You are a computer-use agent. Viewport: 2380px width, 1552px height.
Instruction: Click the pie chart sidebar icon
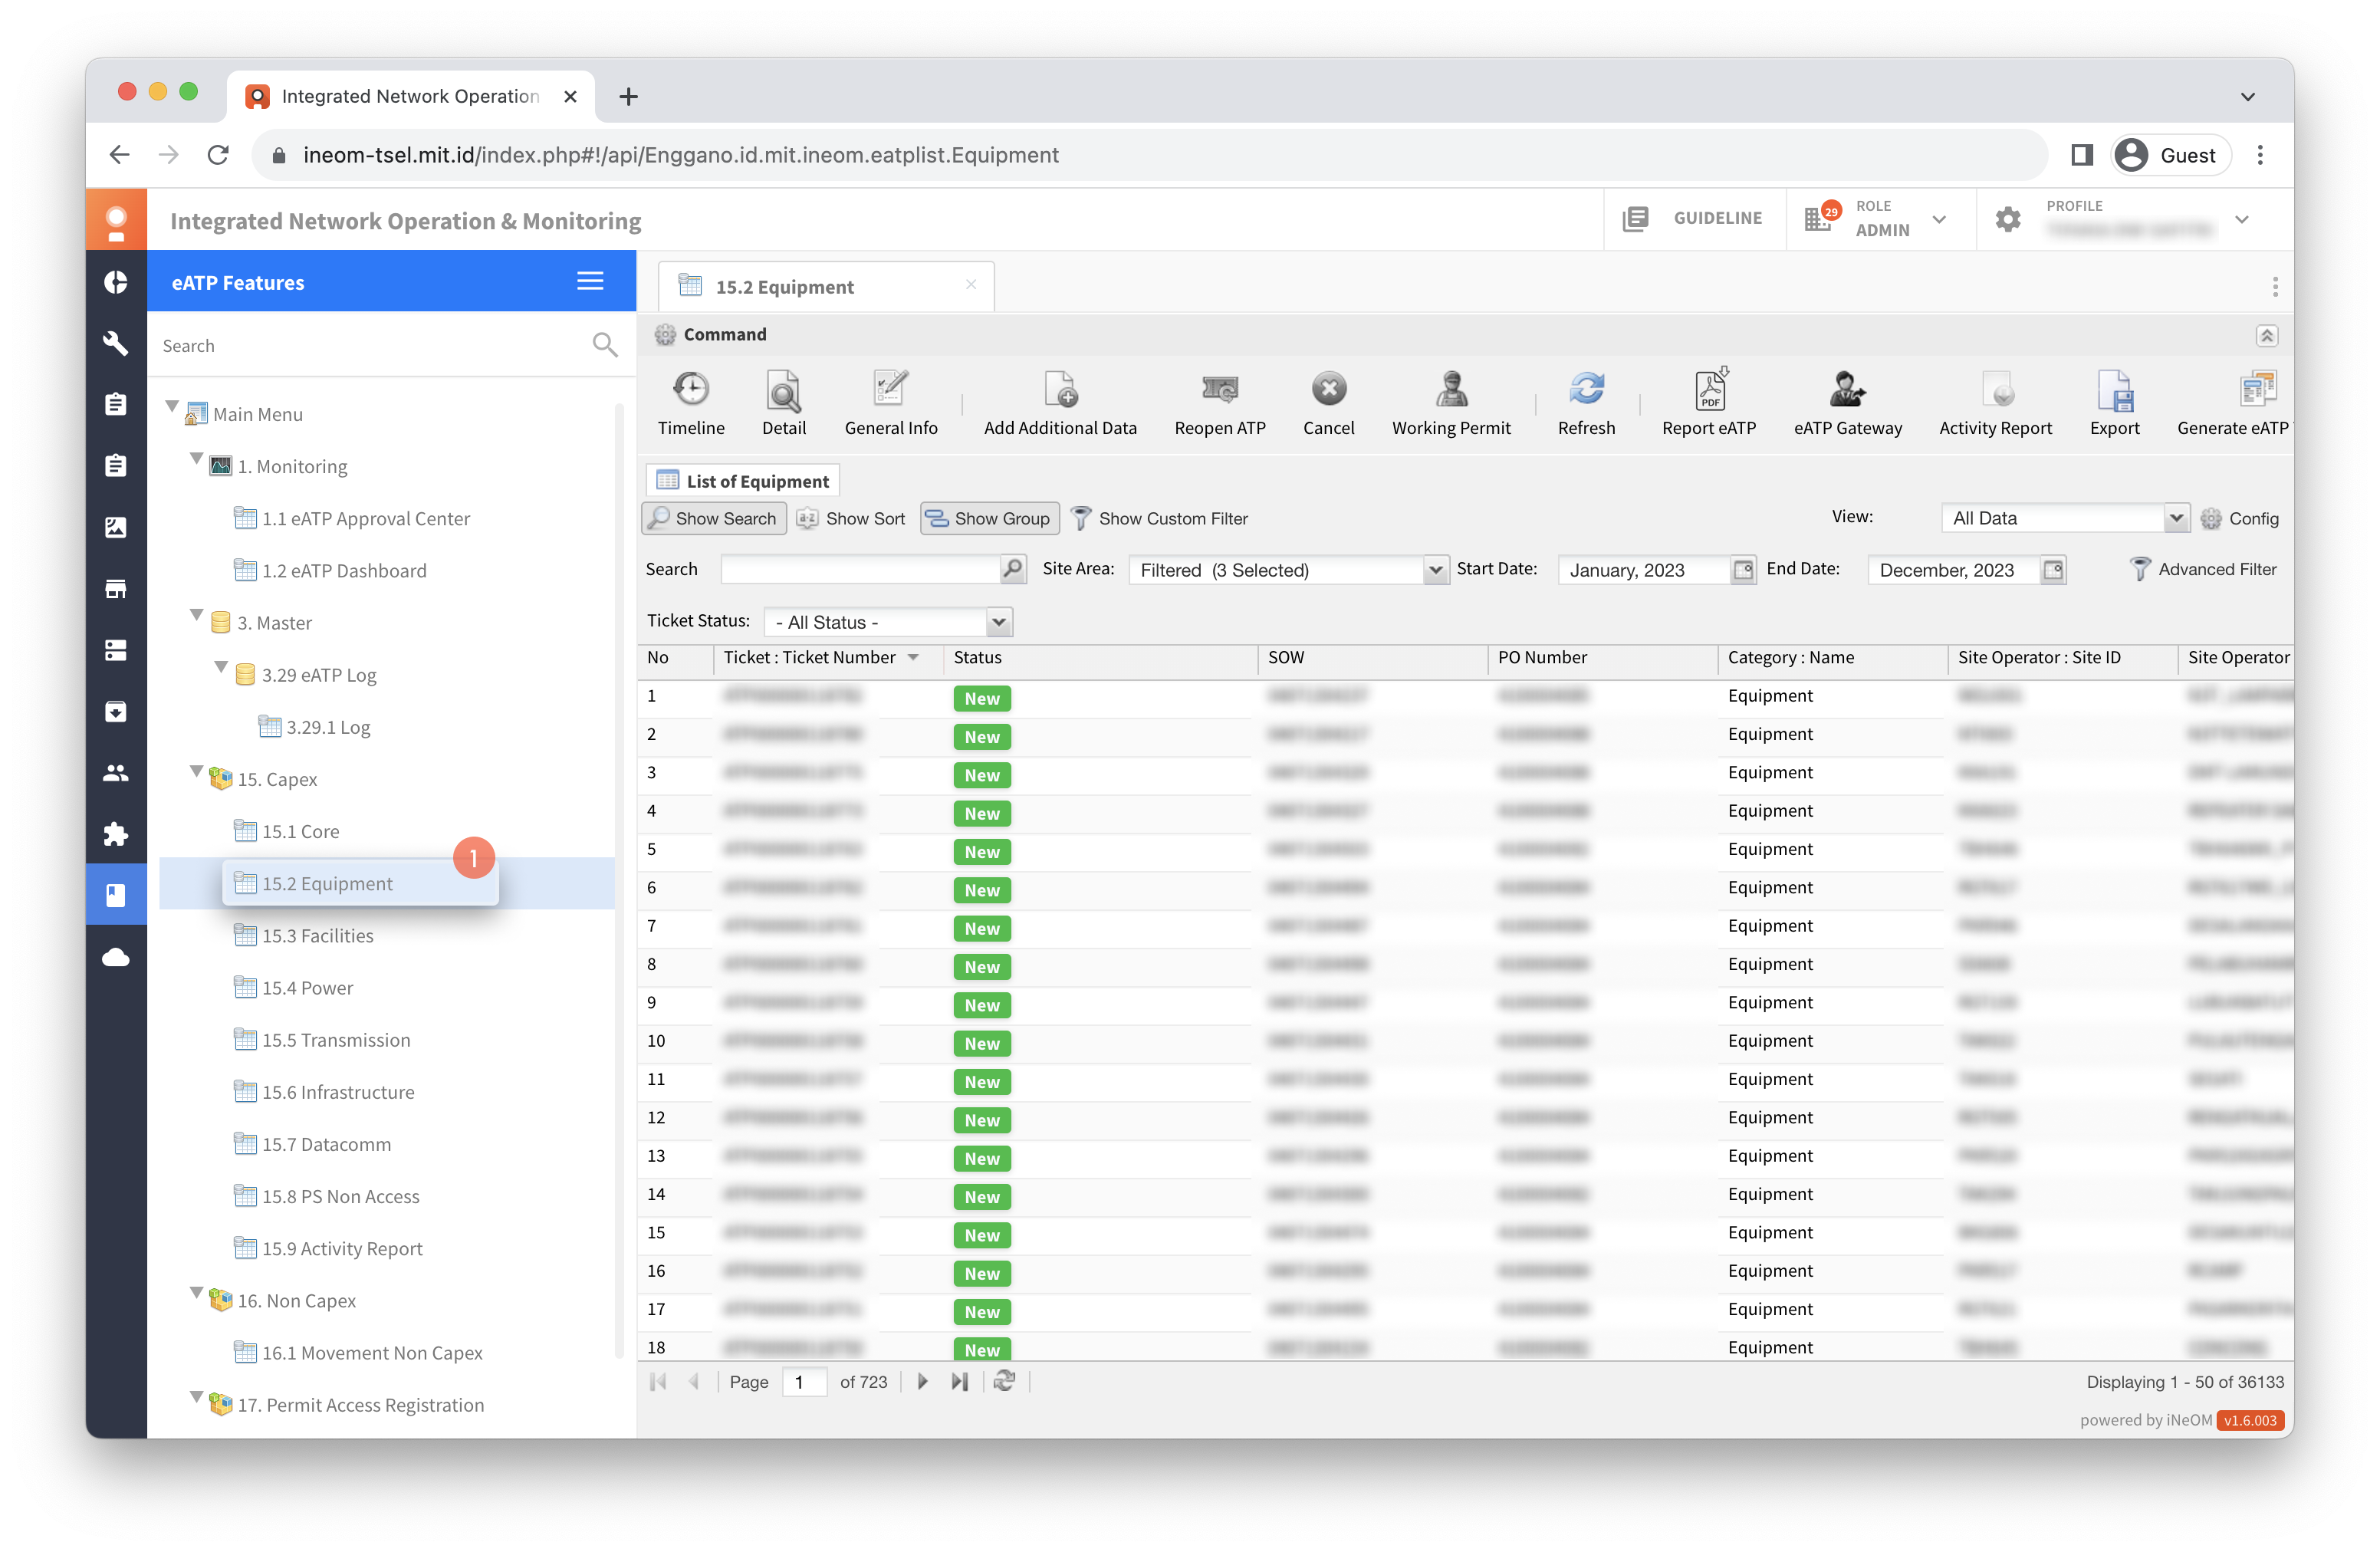click(x=116, y=282)
